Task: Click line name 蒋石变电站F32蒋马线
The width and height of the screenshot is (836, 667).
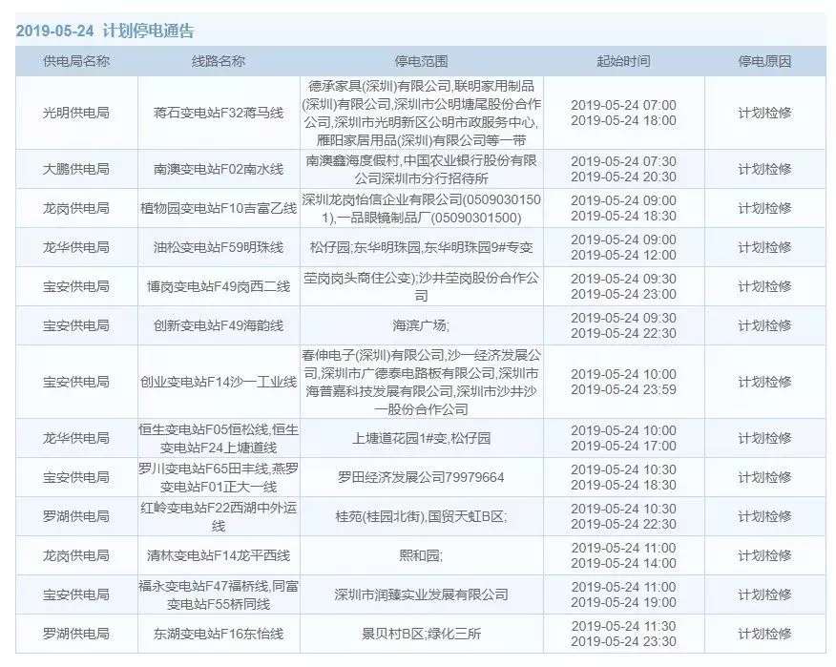Action: 219,113
